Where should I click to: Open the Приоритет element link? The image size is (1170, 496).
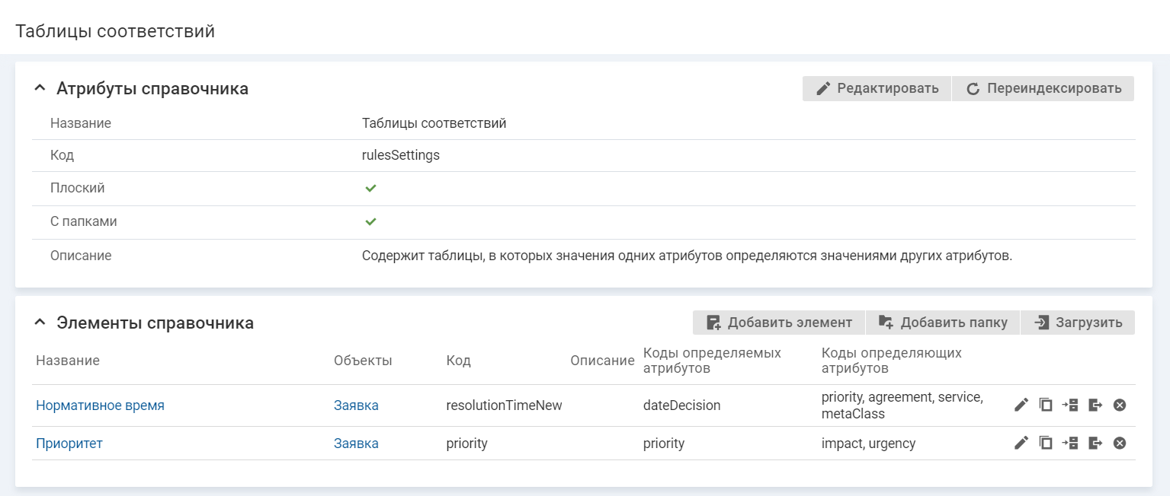pyautogui.click(x=69, y=444)
